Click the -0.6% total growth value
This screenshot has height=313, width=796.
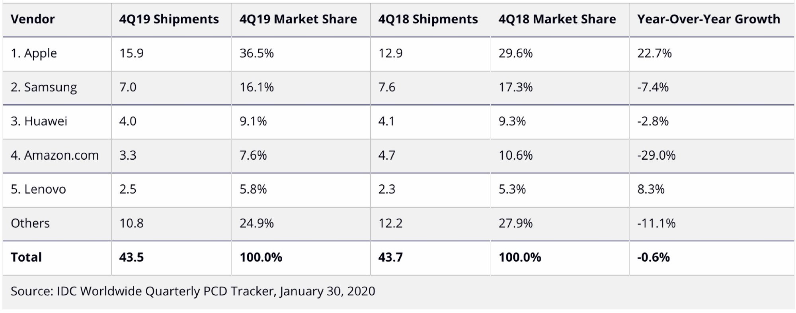pyautogui.click(x=654, y=257)
